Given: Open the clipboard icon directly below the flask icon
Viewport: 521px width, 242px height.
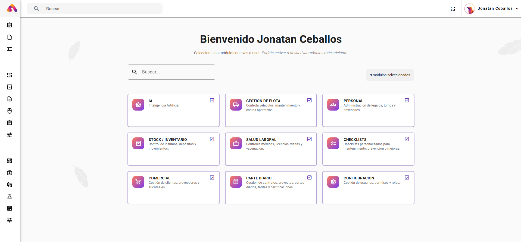Looking at the screenshot, I should (10, 208).
